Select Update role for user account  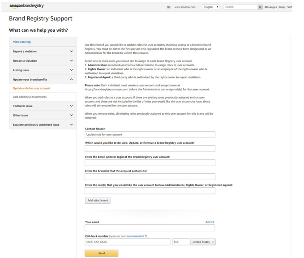coord(31,88)
